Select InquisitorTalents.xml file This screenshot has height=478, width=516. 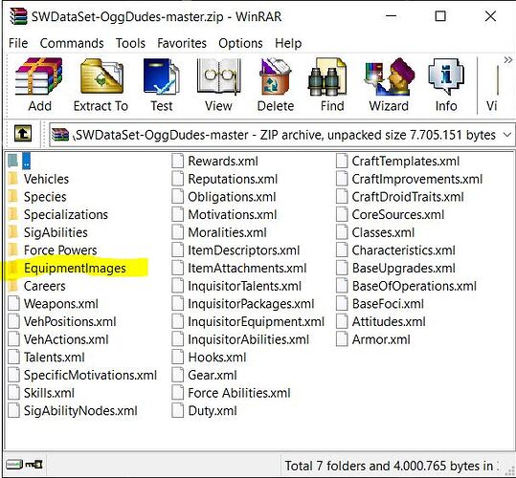[x=237, y=286]
